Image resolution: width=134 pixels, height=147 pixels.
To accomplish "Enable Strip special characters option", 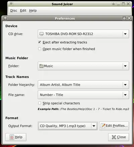I will [x=40, y=103].
